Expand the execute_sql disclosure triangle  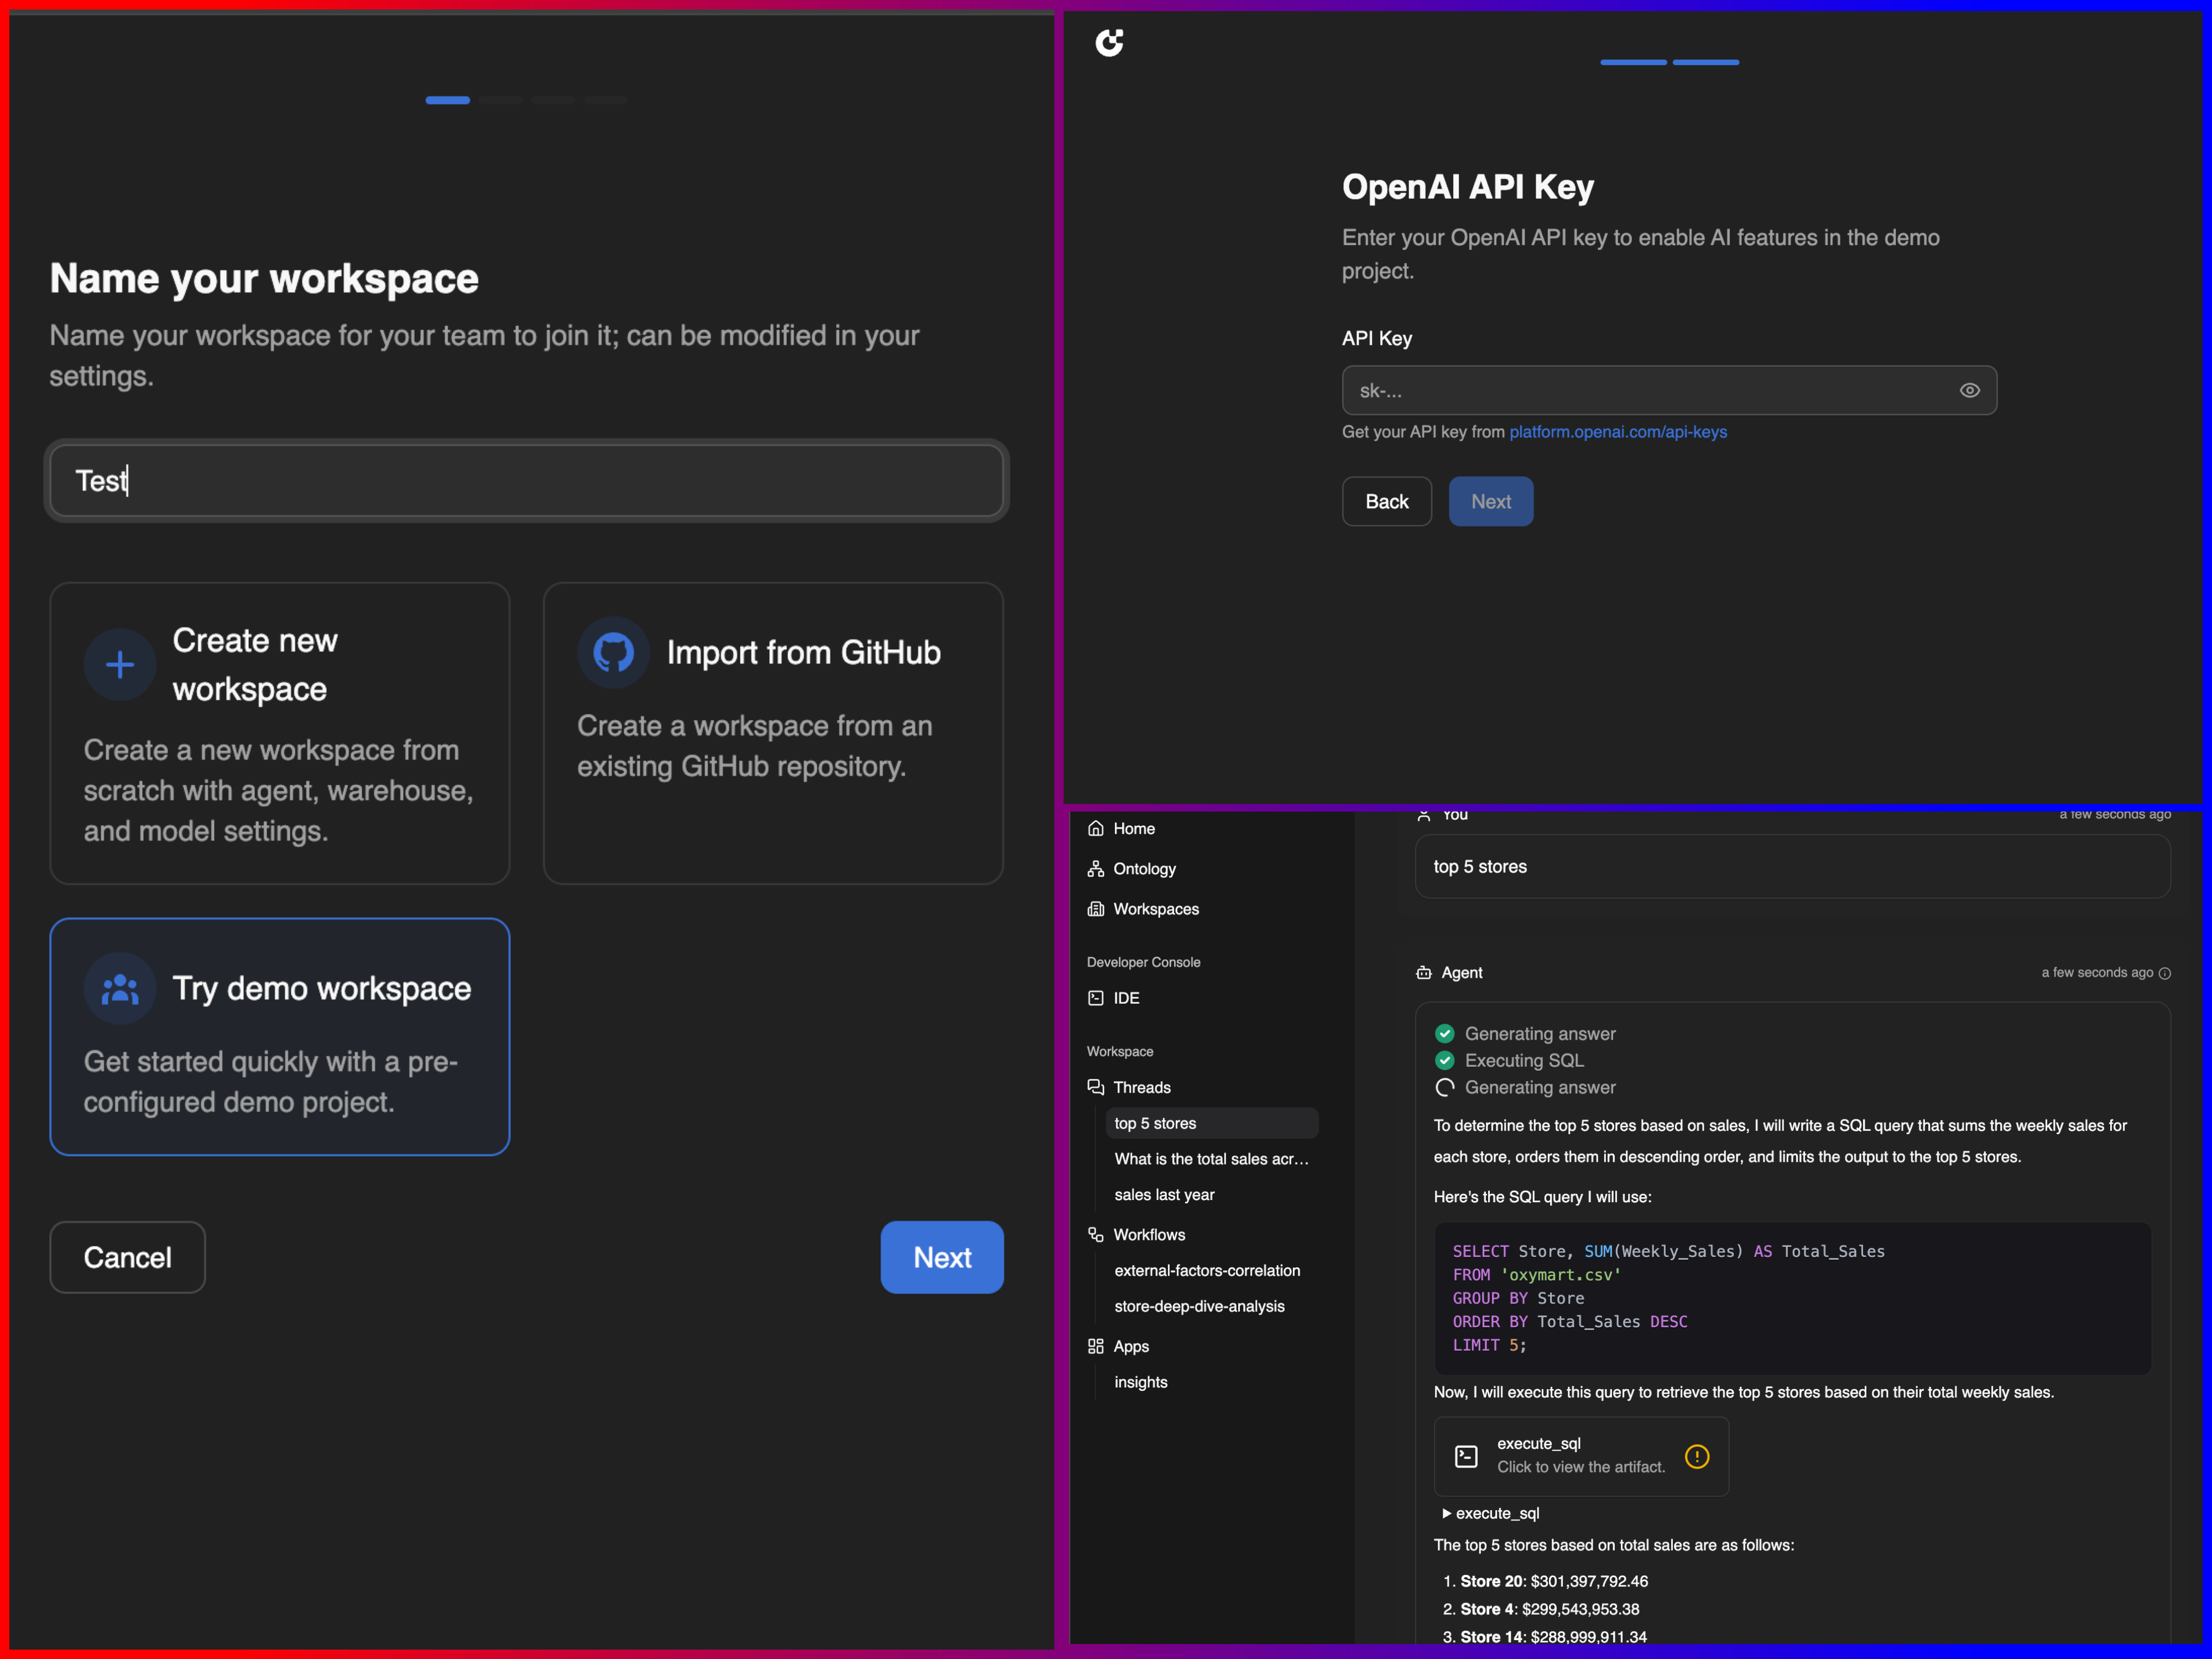[1446, 1513]
